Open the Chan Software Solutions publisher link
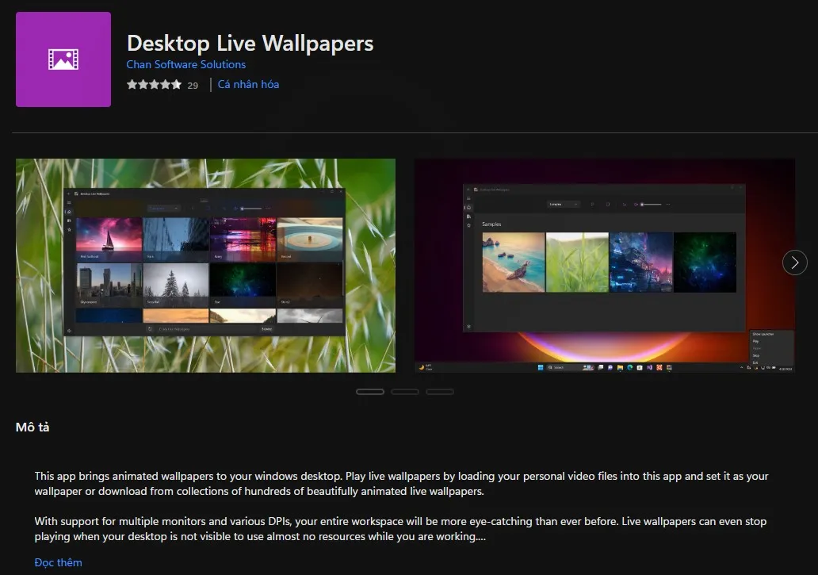Image resolution: width=818 pixels, height=575 pixels. pos(185,64)
